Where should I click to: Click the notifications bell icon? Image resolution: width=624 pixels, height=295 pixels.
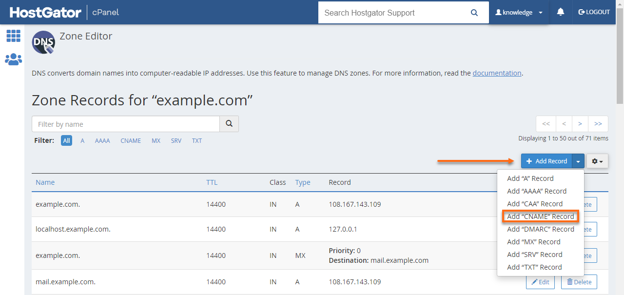(x=561, y=12)
